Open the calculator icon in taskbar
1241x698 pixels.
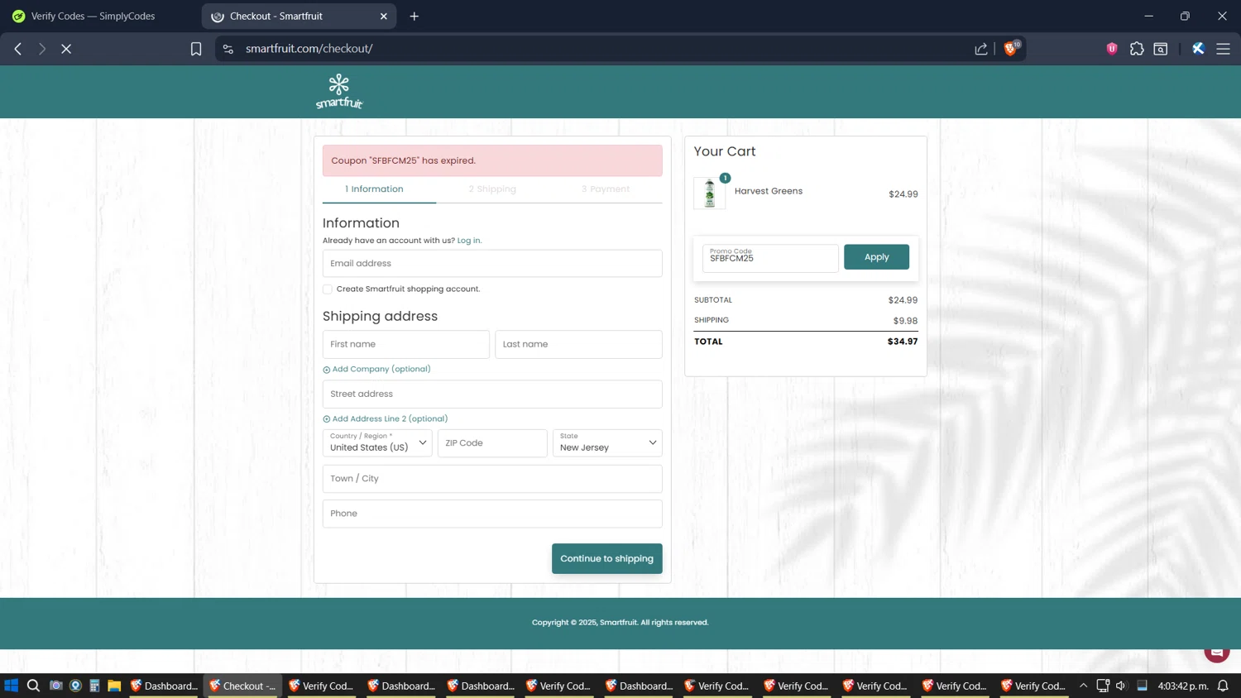[94, 686]
